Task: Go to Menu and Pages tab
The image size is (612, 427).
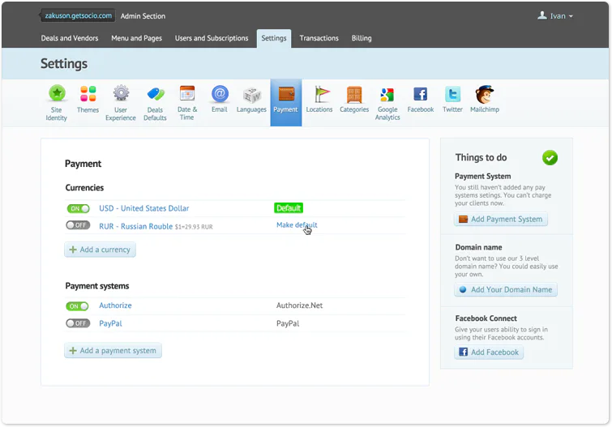Action: click(x=137, y=38)
